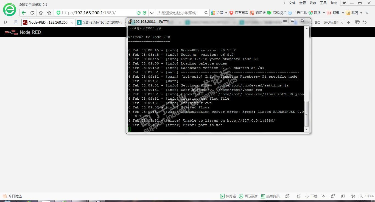Click the PuTTY scrollbar thumb
This screenshot has height=202, width=375.
pos(307,114)
